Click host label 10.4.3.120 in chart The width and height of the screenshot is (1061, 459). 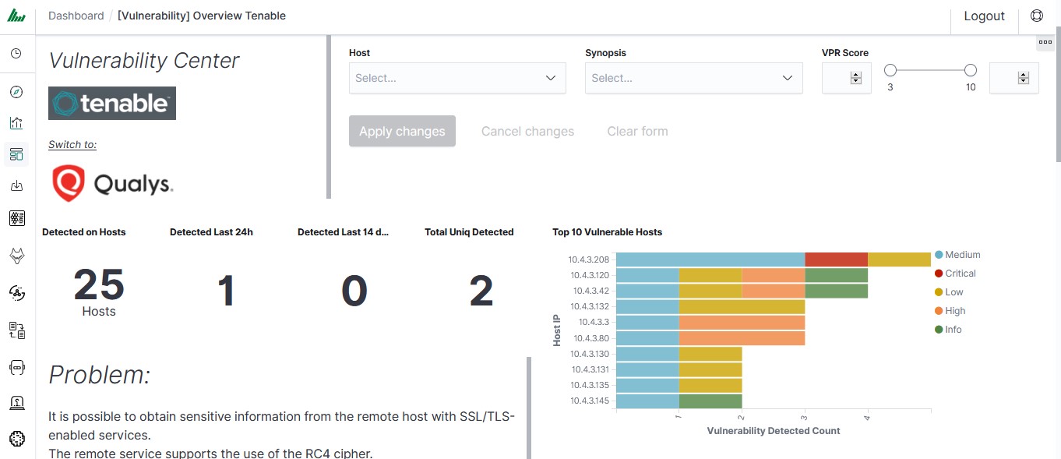coord(590,275)
